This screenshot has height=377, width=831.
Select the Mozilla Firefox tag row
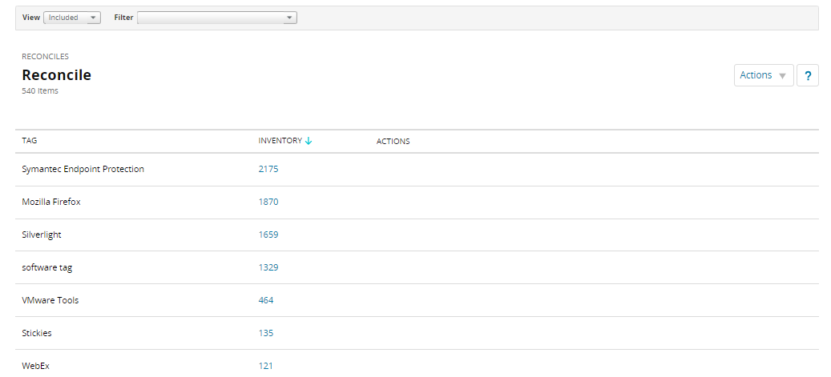51,203
